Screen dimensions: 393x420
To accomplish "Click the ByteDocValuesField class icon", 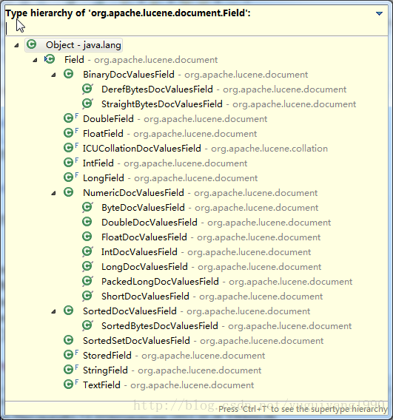I will point(87,207).
